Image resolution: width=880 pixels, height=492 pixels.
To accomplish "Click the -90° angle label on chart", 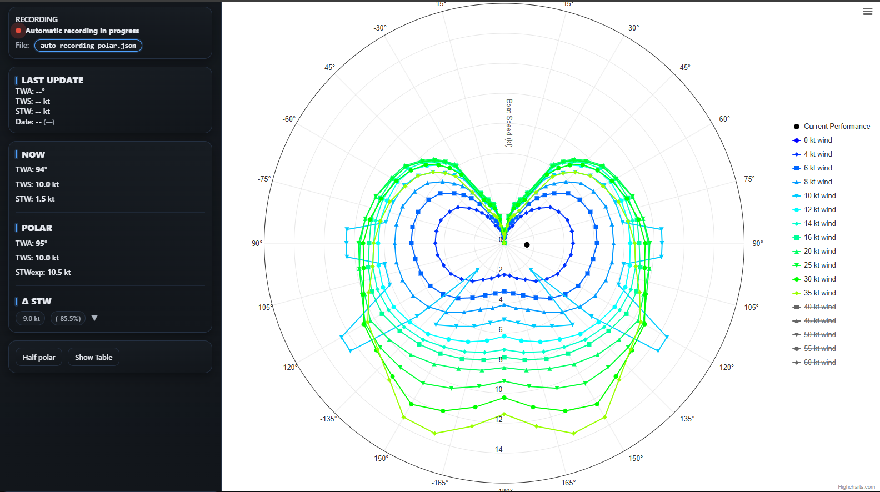I will click(256, 243).
